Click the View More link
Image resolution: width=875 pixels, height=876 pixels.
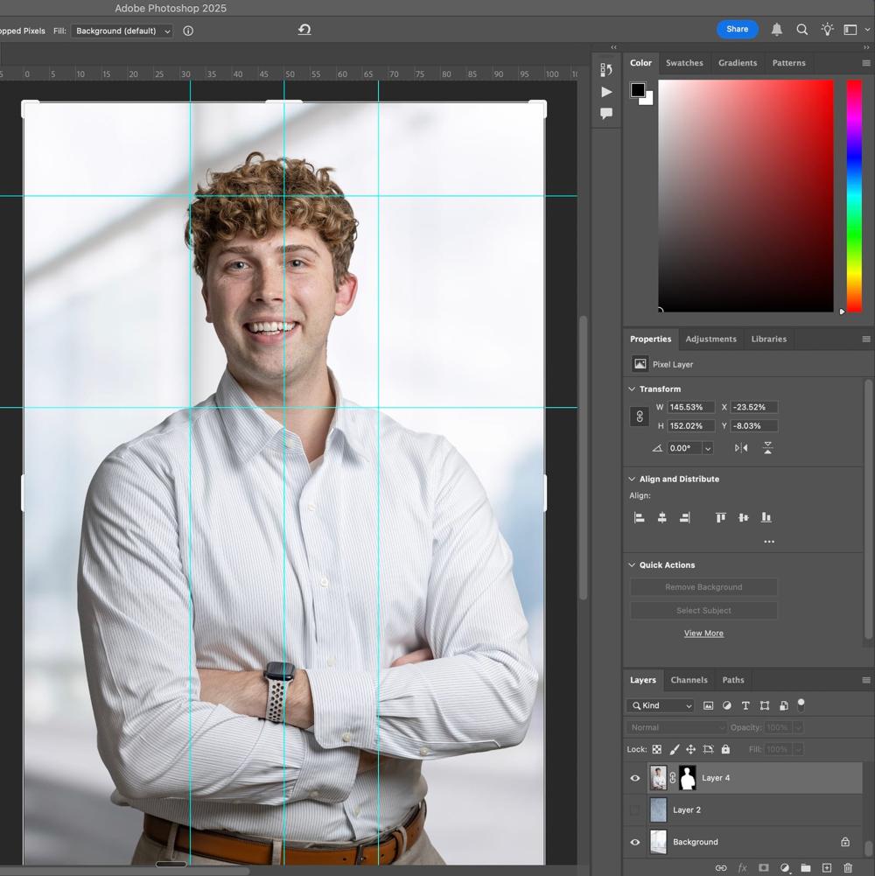tap(703, 633)
